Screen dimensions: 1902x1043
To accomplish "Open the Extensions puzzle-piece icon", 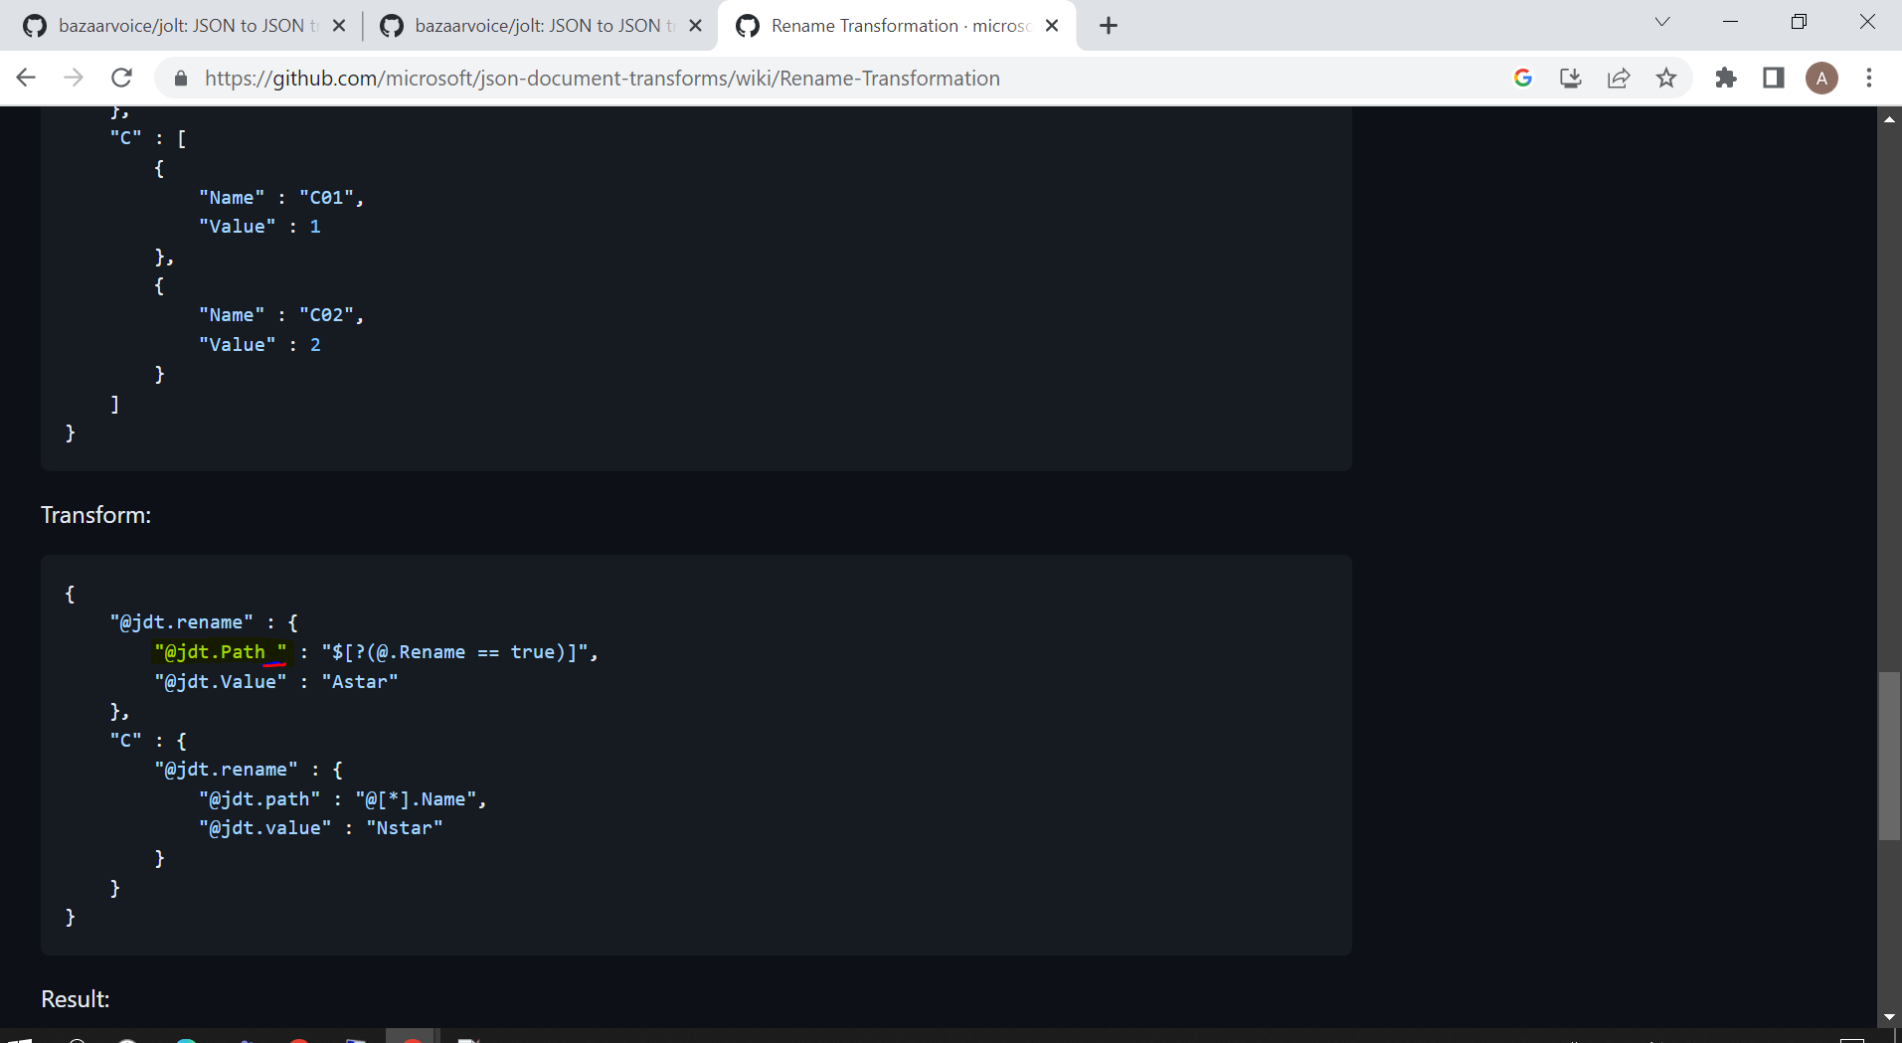I will 1726,78.
